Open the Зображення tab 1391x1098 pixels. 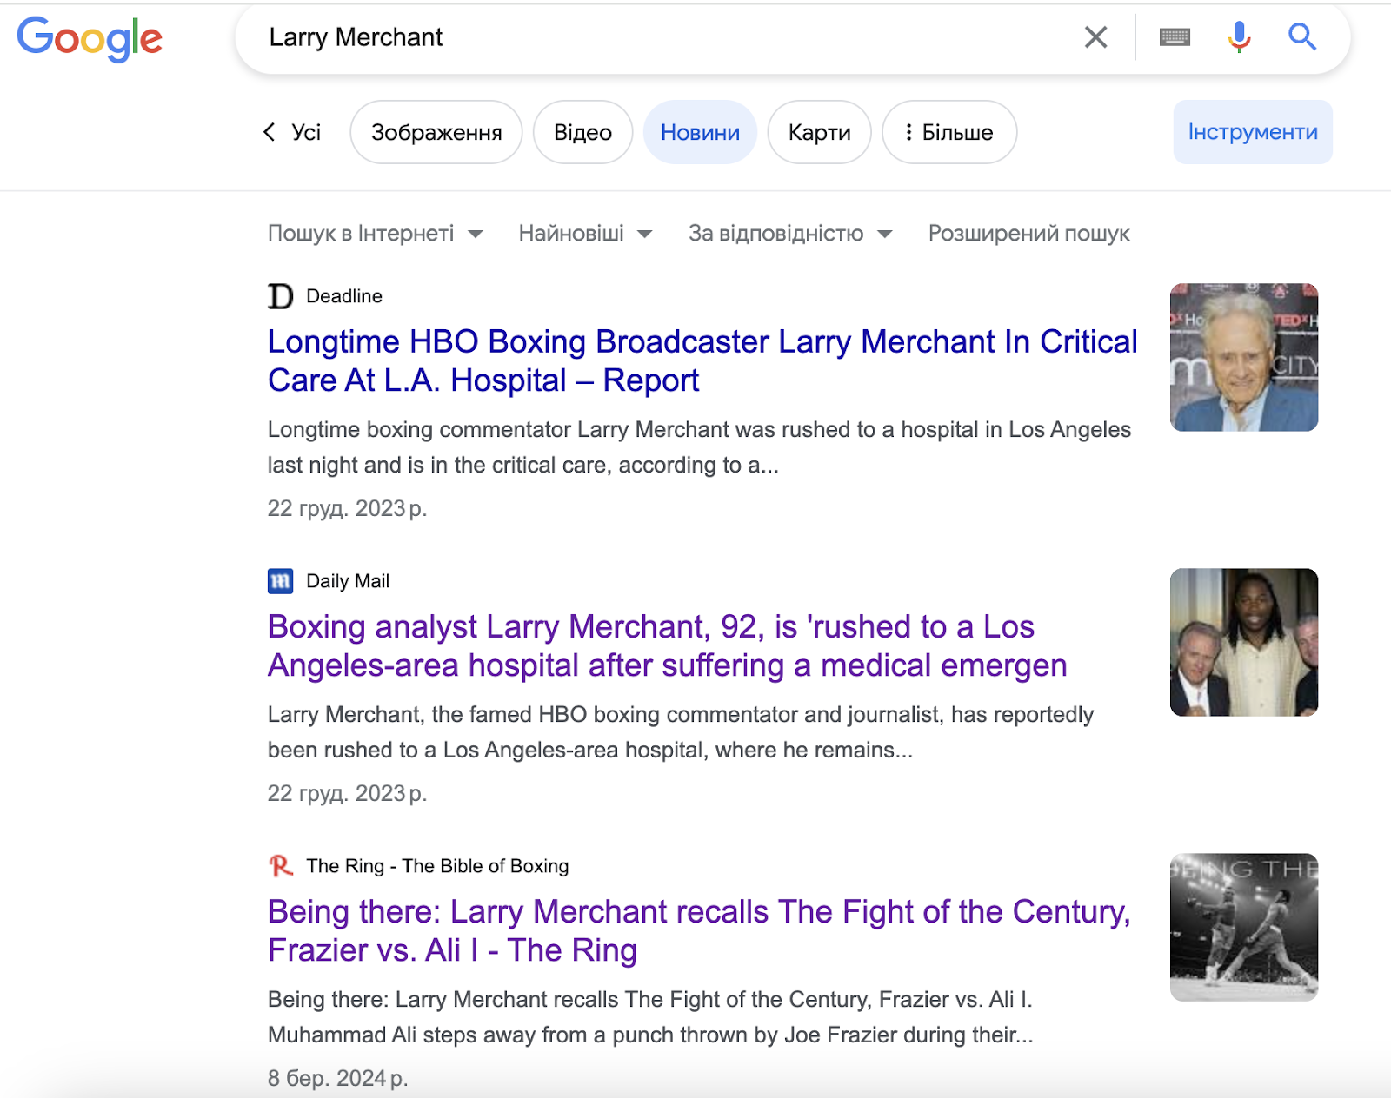(436, 132)
